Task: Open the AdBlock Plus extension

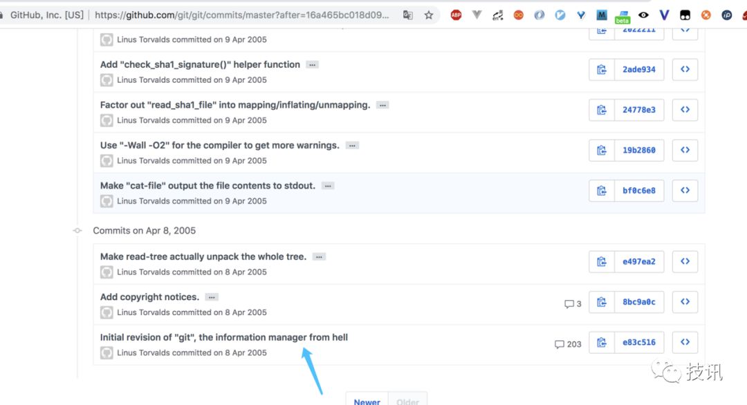Action: pos(456,15)
